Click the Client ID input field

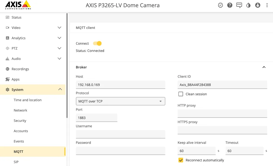[x=222, y=85]
